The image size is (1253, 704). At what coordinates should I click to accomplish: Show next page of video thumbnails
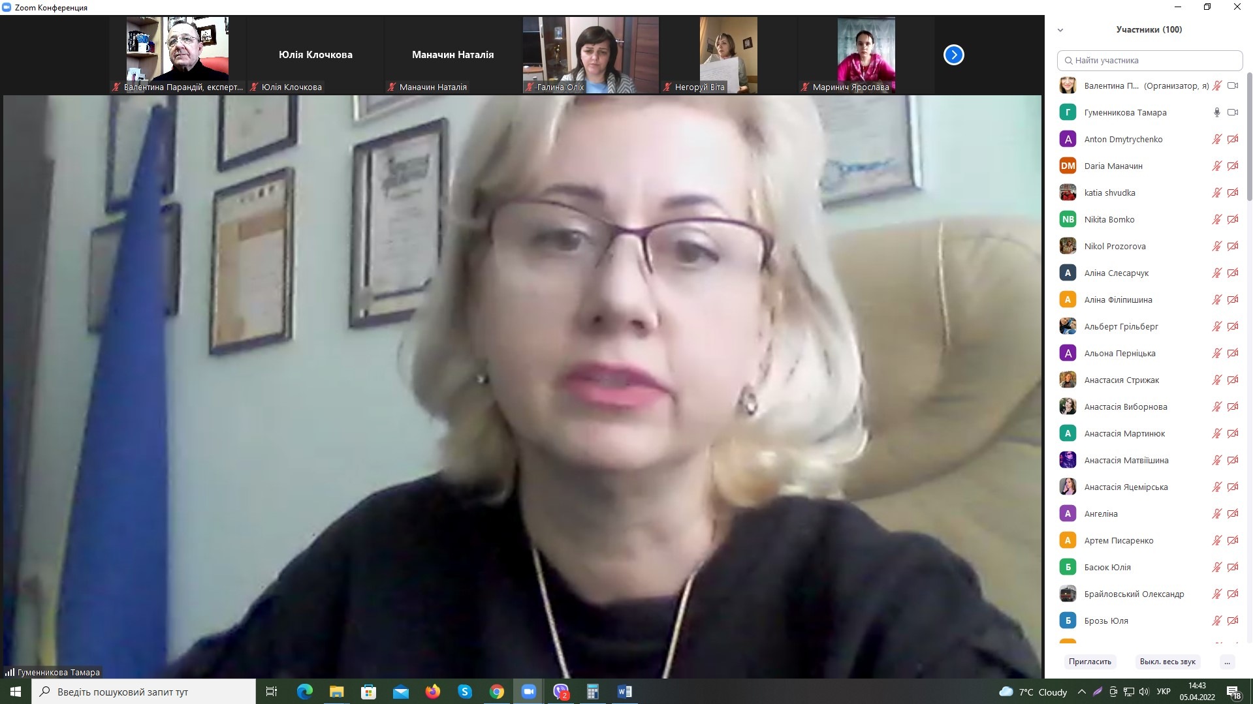(x=953, y=55)
